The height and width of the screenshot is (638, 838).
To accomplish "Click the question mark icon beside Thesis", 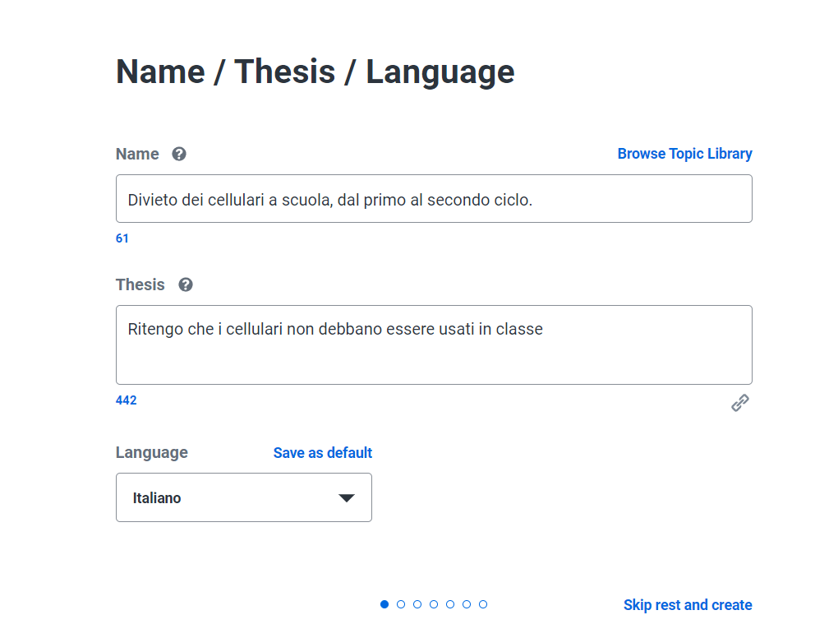I will click(186, 284).
